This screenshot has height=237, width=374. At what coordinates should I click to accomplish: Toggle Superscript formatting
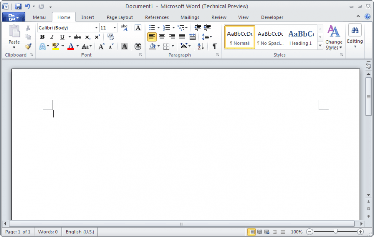point(97,37)
